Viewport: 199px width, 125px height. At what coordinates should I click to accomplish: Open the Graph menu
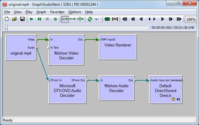coord(41,12)
